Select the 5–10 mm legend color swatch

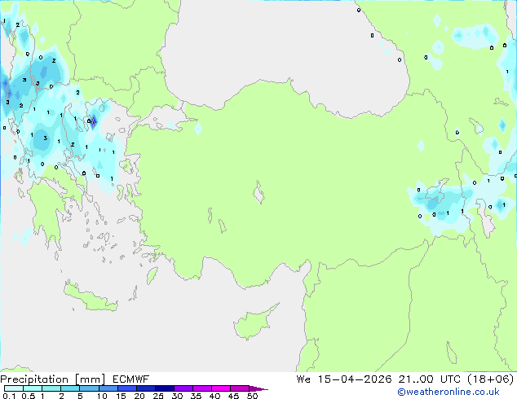click(x=89, y=388)
